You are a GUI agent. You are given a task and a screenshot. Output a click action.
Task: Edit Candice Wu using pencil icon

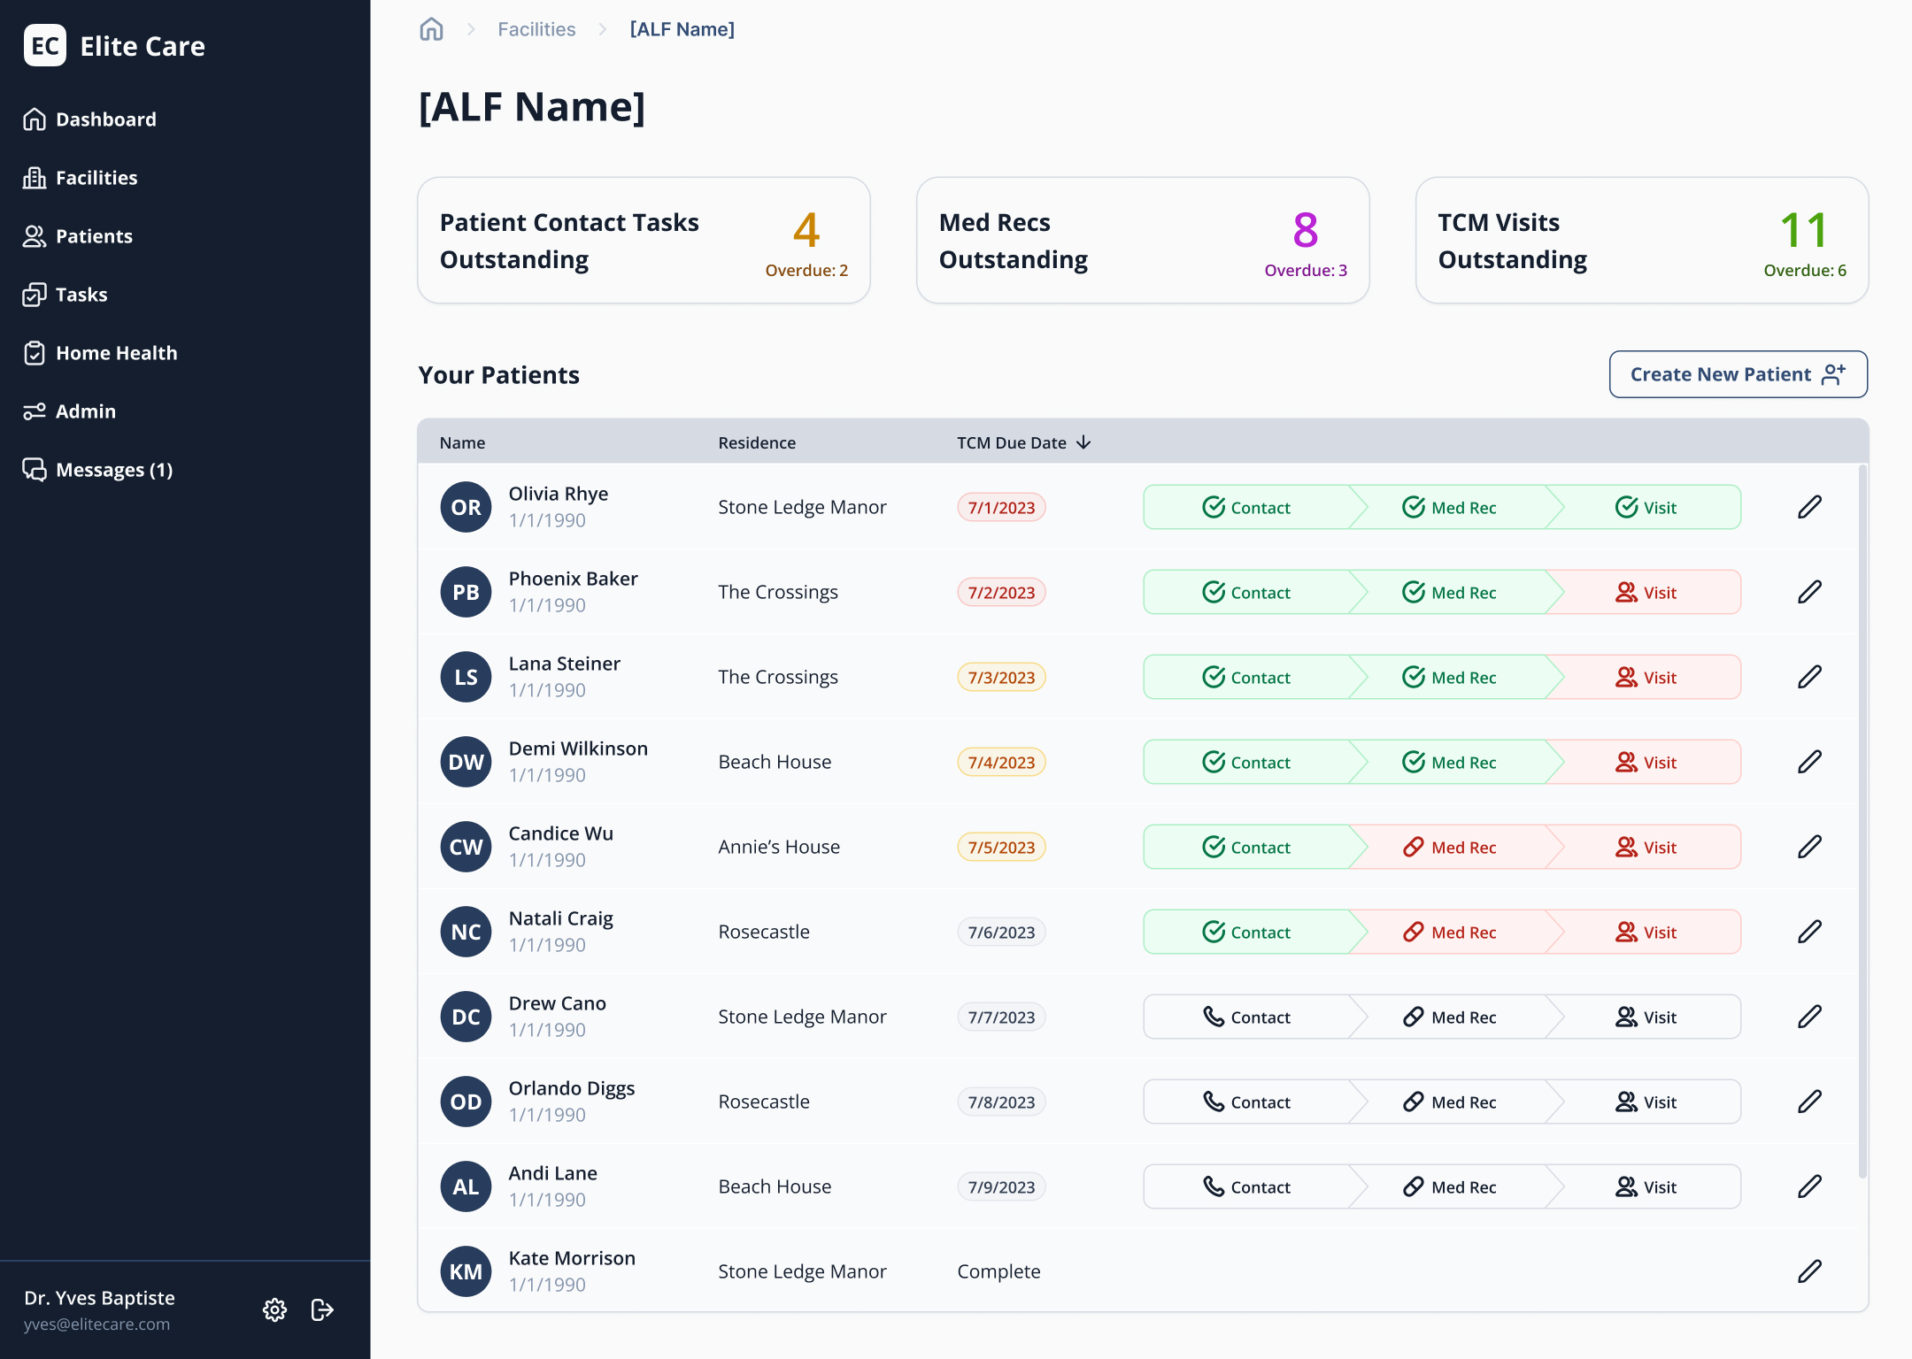(1809, 847)
